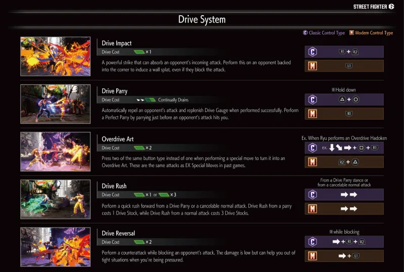404x272 pixels.
Task: Choose the Classic C icon for Drive Rush
Action: click(x=313, y=195)
